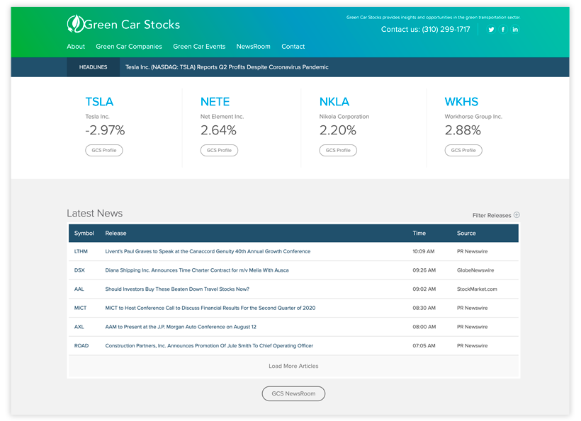Select the LTHM symbol
Screen dimensions: 581x421
(81, 251)
